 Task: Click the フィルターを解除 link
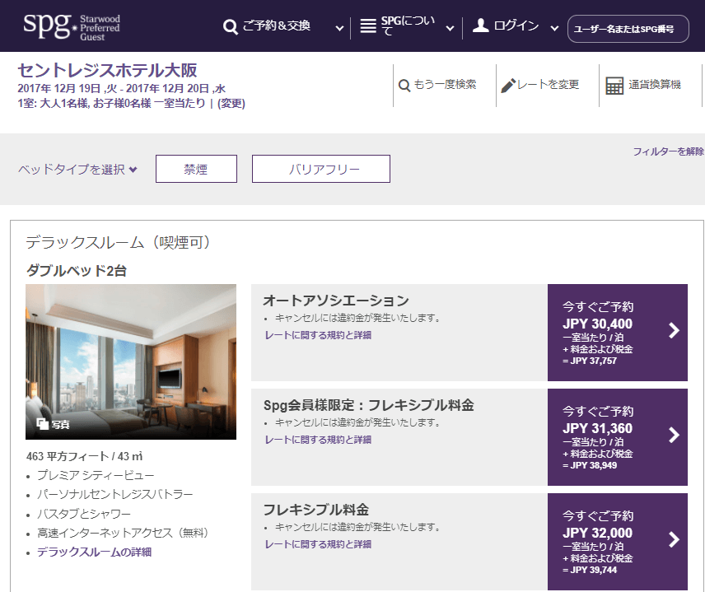[668, 151]
